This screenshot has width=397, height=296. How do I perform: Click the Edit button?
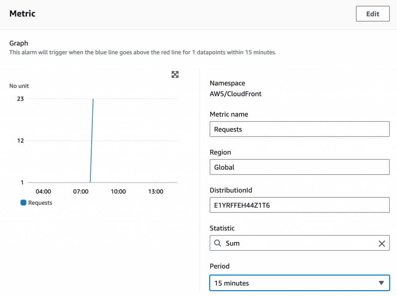373,14
